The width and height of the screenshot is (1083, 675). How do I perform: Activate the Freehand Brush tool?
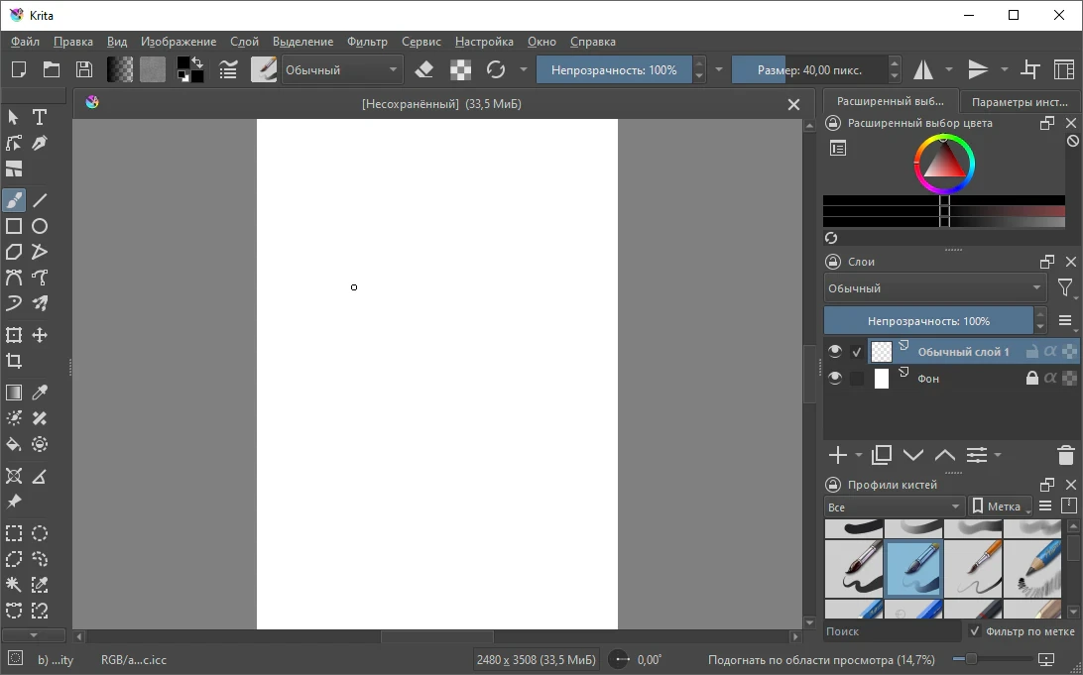14,200
